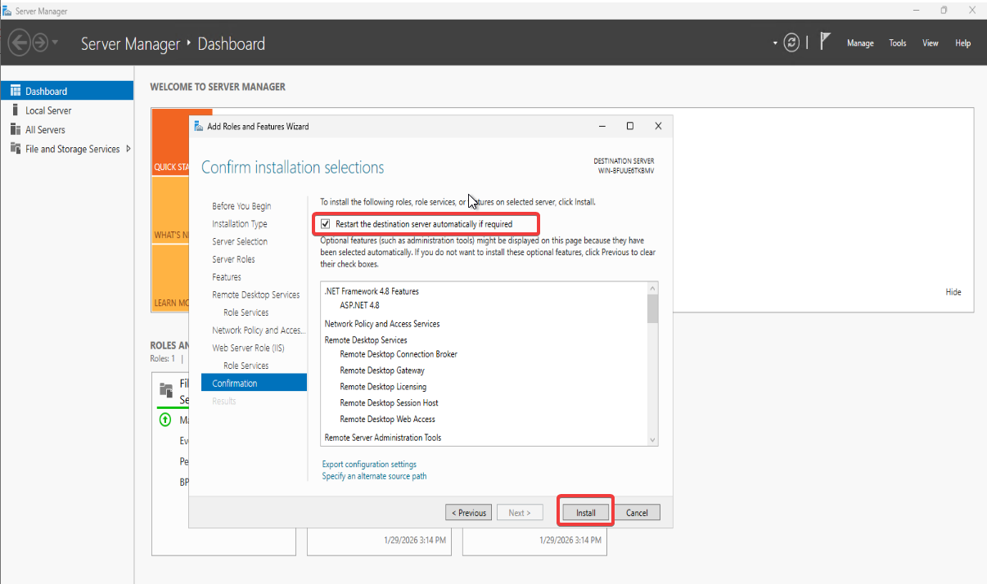Click the back navigation arrow icon
This screenshot has width=987, height=584.
20,43
